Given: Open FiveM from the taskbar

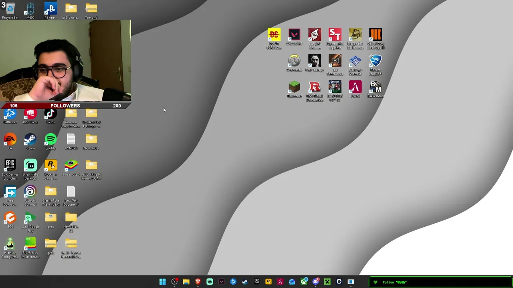Looking at the screenshot, I should click(x=280, y=282).
